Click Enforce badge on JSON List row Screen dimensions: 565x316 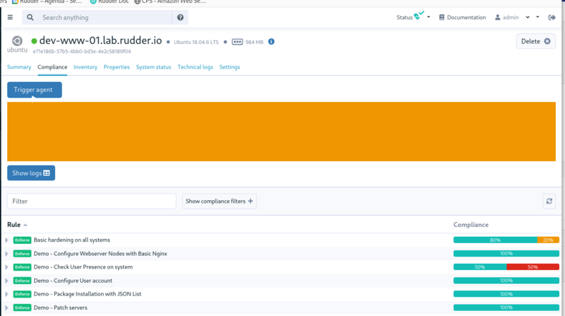(x=22, y=294)
